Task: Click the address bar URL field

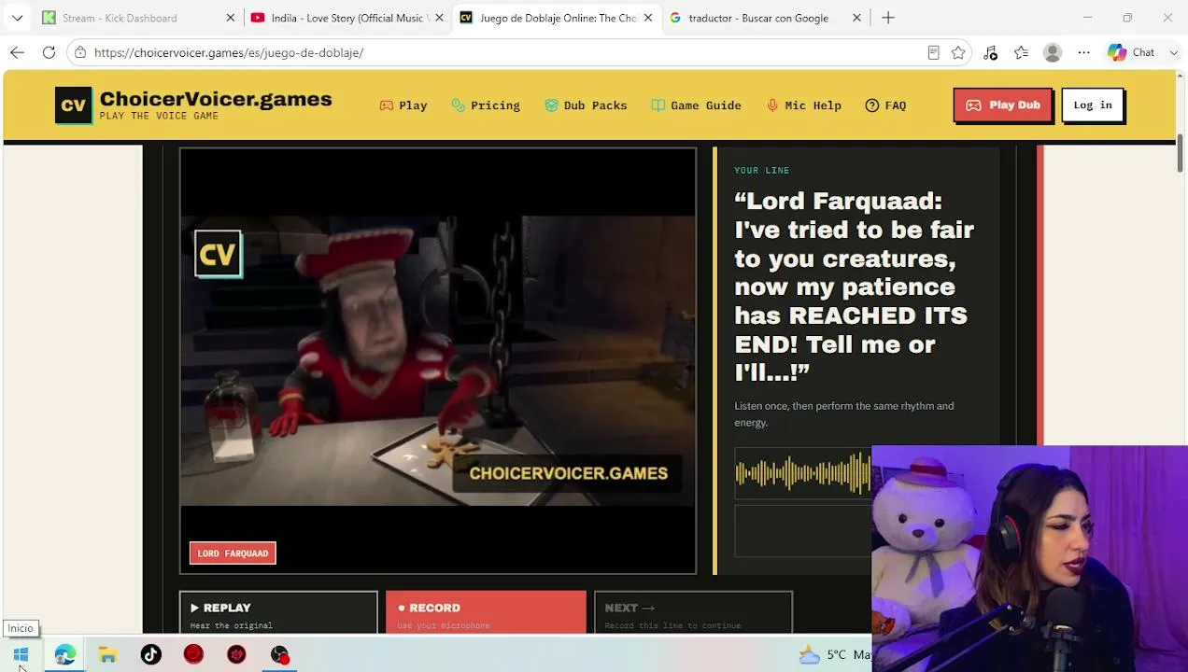Action: [x=504, y=52]
